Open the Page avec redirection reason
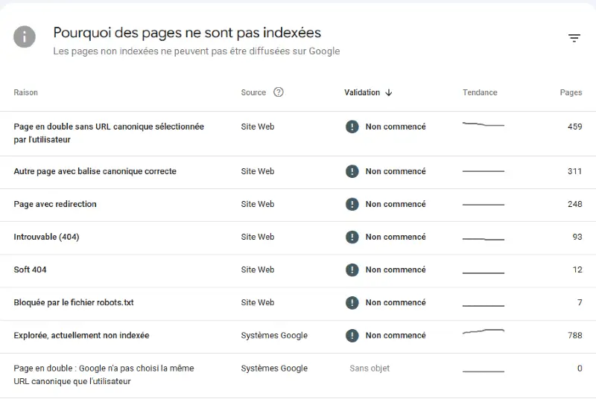The height and width of the screenshot is (402, 596). click(55, 204)
